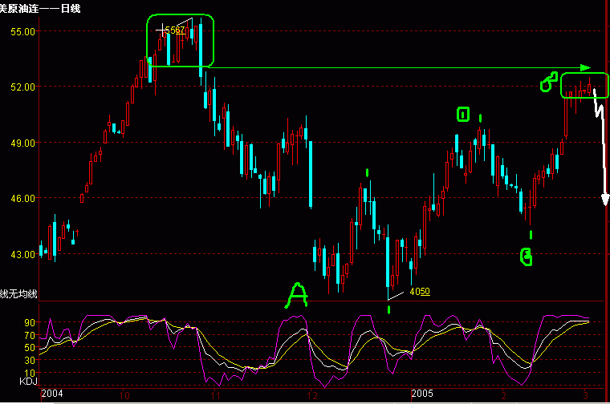This screenshot has height=404, width=610.
Task: Click the month 10 label on date axis
Action: tap(124, 396)
